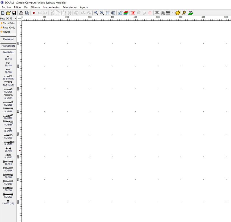Set zoom to 1:1 scale icon
Viewport: 231px width, 222px height.
click(113, 13)
